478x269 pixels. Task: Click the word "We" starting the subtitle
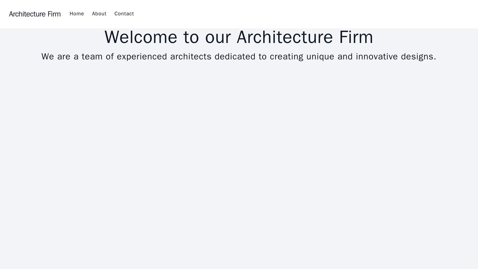[x=48, y=57]
